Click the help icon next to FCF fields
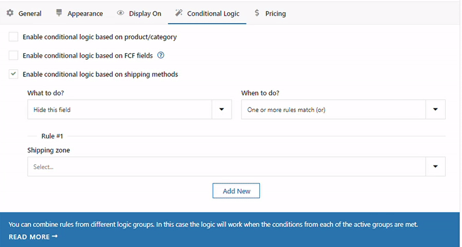Viewport: 462px width, 247px height. (x=161, y=55)
